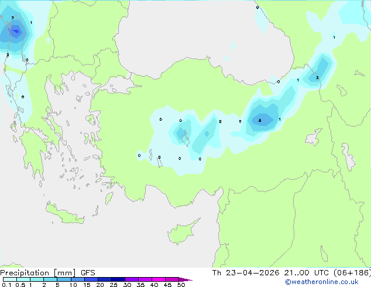Click the Crete island on the map
Screen dimensions: 371x287
(x=65, y=214)
